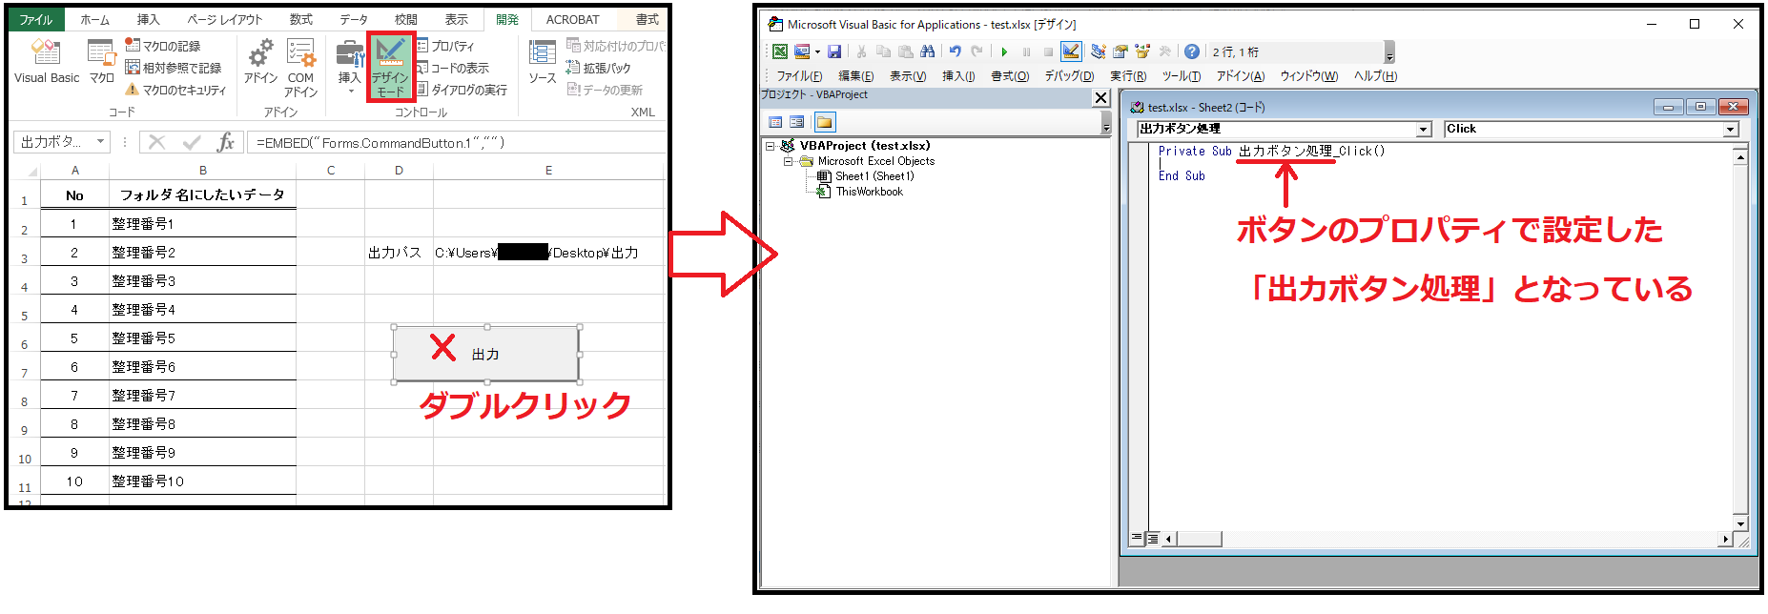Open the object dropdown showing 出力ボタン処理
1768x614 pixels.
[x=1424, y=130]
